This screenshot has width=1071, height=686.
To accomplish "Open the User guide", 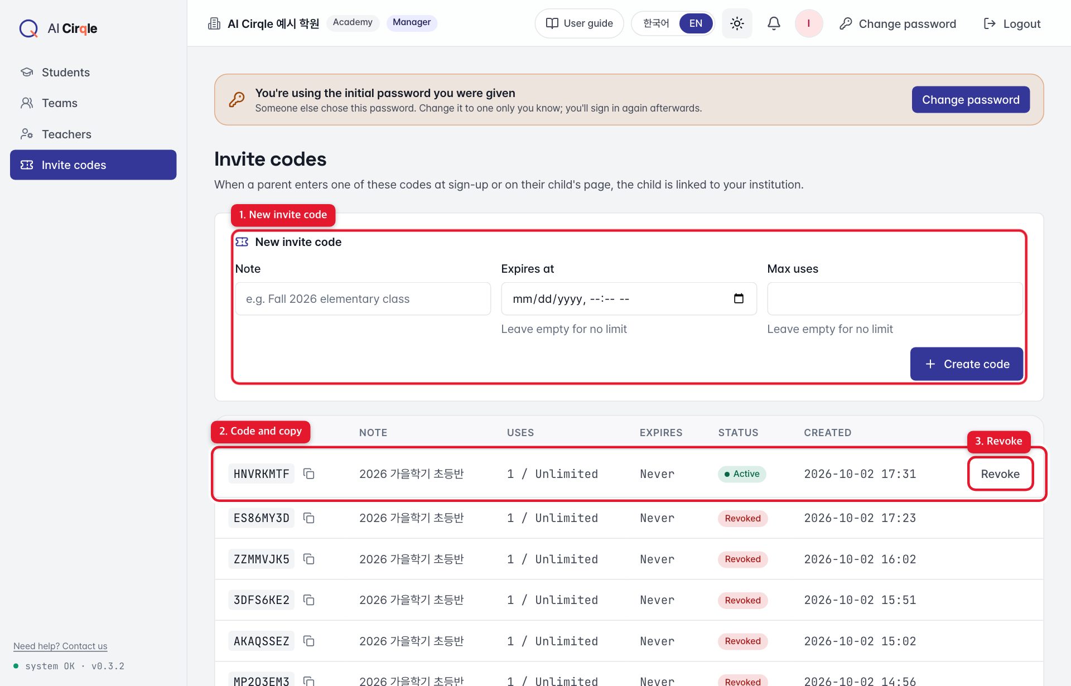I will coord(579,23).
